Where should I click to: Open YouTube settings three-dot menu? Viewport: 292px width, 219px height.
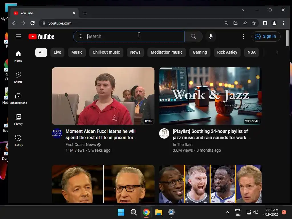click(244, 36)
